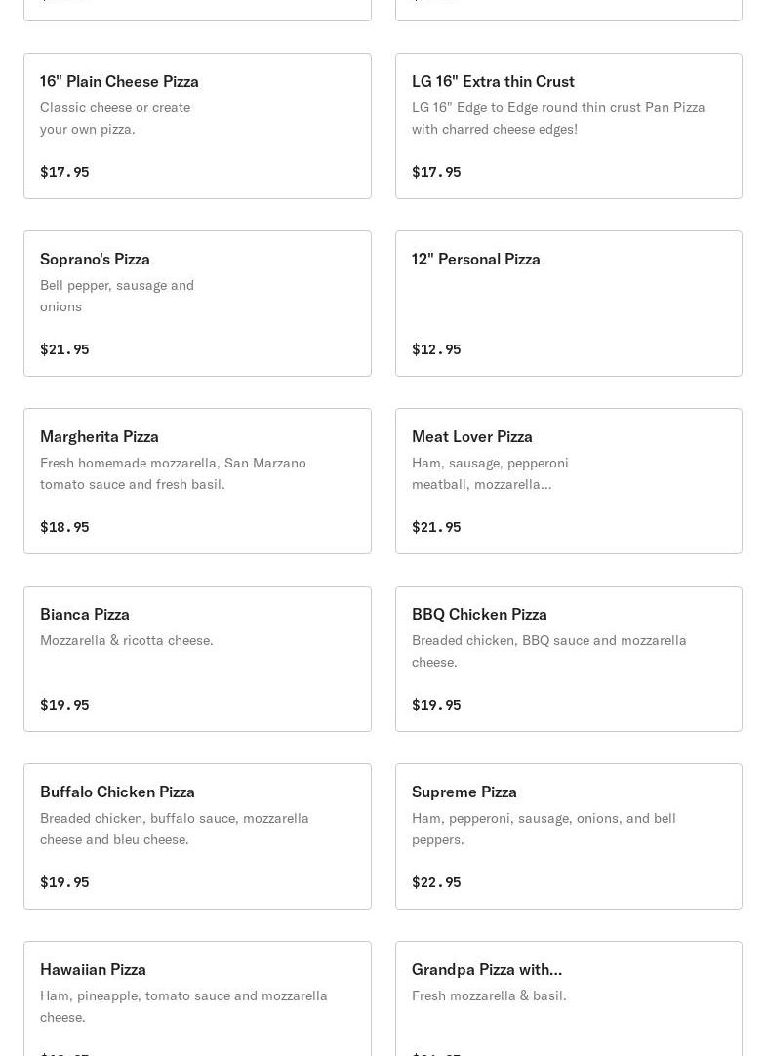Open the Buffalo Chicken Pizza item
Screen dimensions: 766x1056
tap(197, 836)
